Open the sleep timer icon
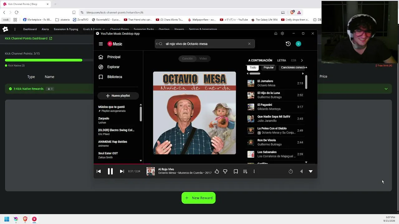 (x=291, y=171)
